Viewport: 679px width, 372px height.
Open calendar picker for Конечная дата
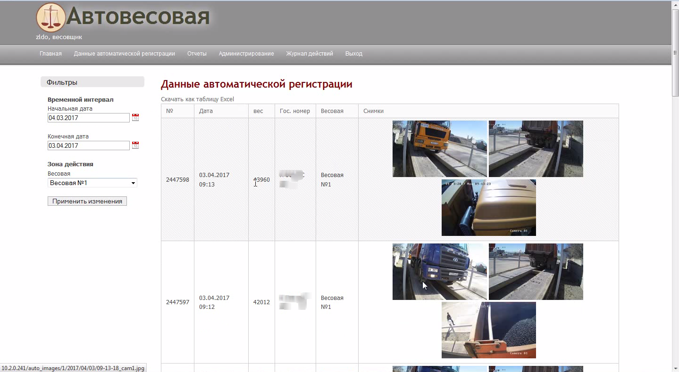135,146
